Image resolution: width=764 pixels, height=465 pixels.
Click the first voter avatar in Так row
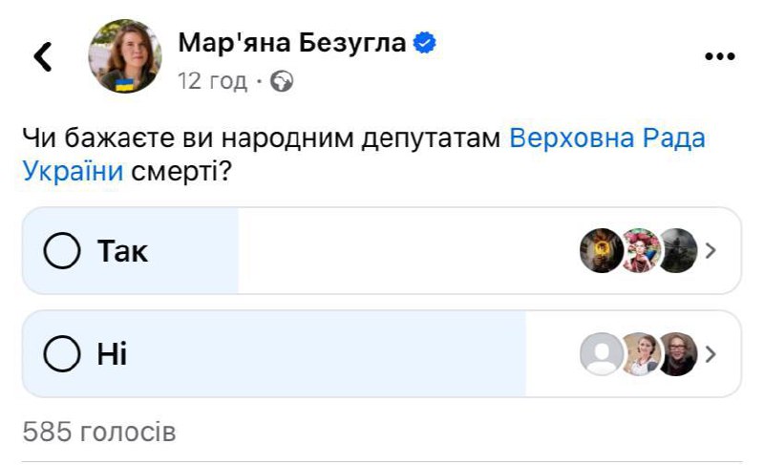pos(602,251)
